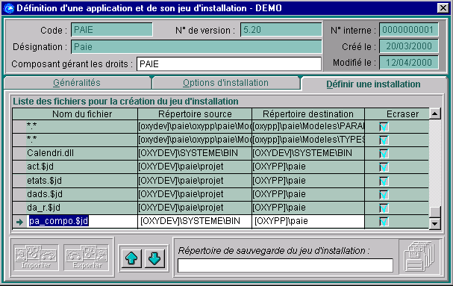Image resolution: width=453 pixels, height=286 pixels.
Task: Select the act.$jd file name cell
Action: (x=82, y=167)
